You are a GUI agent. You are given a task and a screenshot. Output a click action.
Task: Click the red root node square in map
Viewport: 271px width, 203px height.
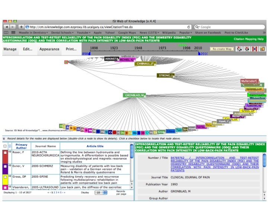(x=66, y=62)
